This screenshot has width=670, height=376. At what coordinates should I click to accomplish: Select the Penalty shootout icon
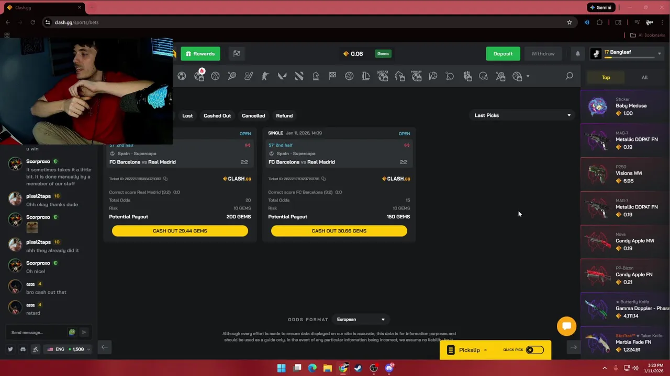point(417,76)
